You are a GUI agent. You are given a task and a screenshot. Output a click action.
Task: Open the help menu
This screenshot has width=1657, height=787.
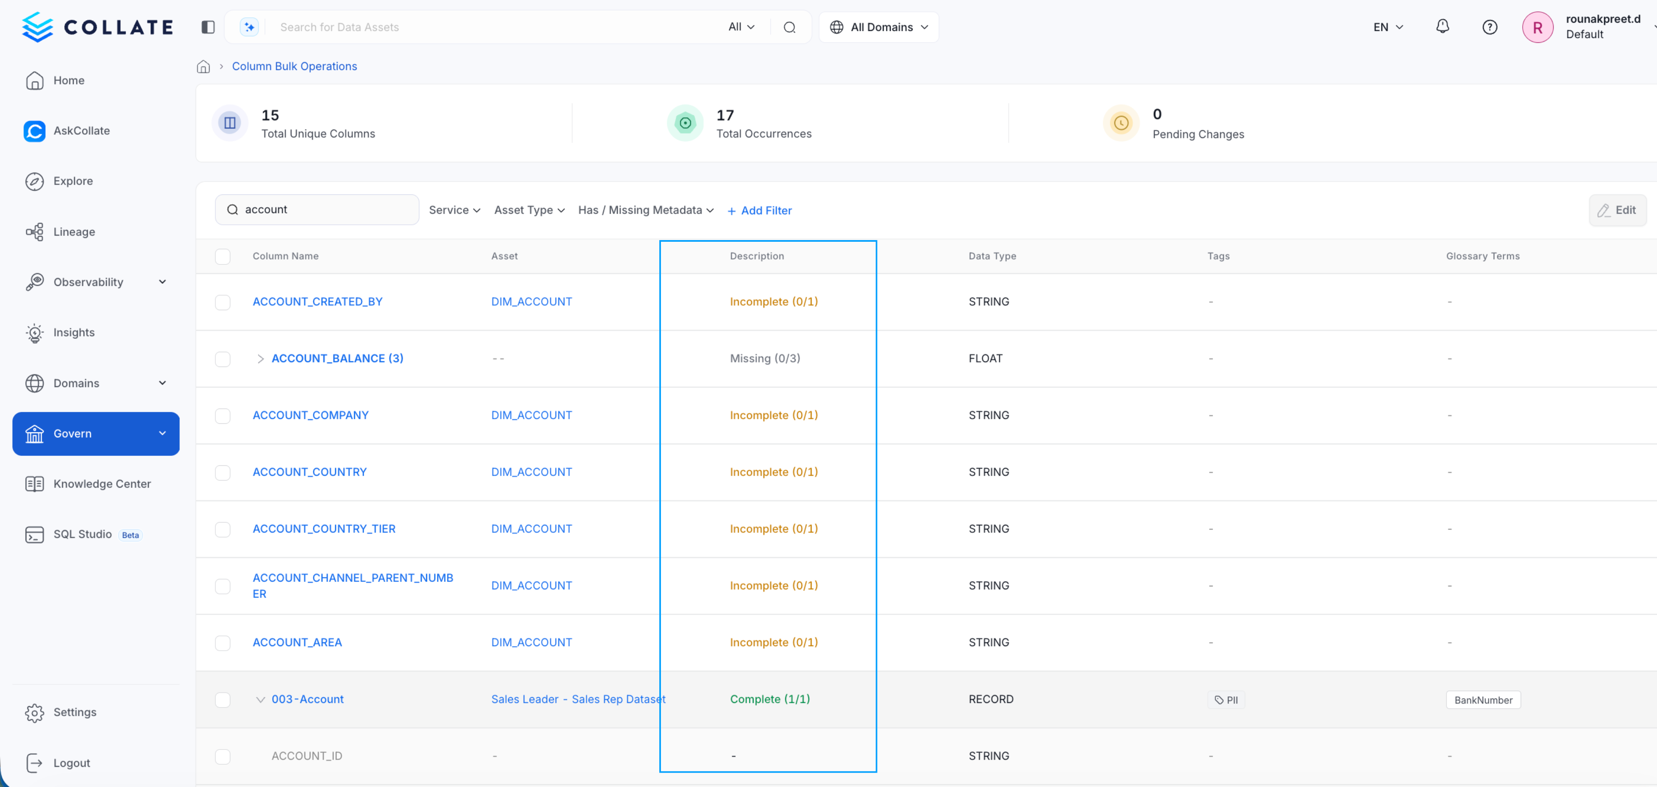[1490, 27]
